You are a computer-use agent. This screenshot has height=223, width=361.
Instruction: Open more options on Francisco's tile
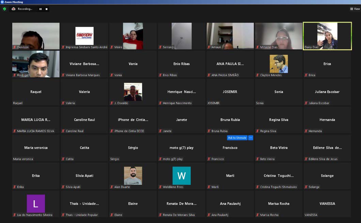[x=251, y=138]
